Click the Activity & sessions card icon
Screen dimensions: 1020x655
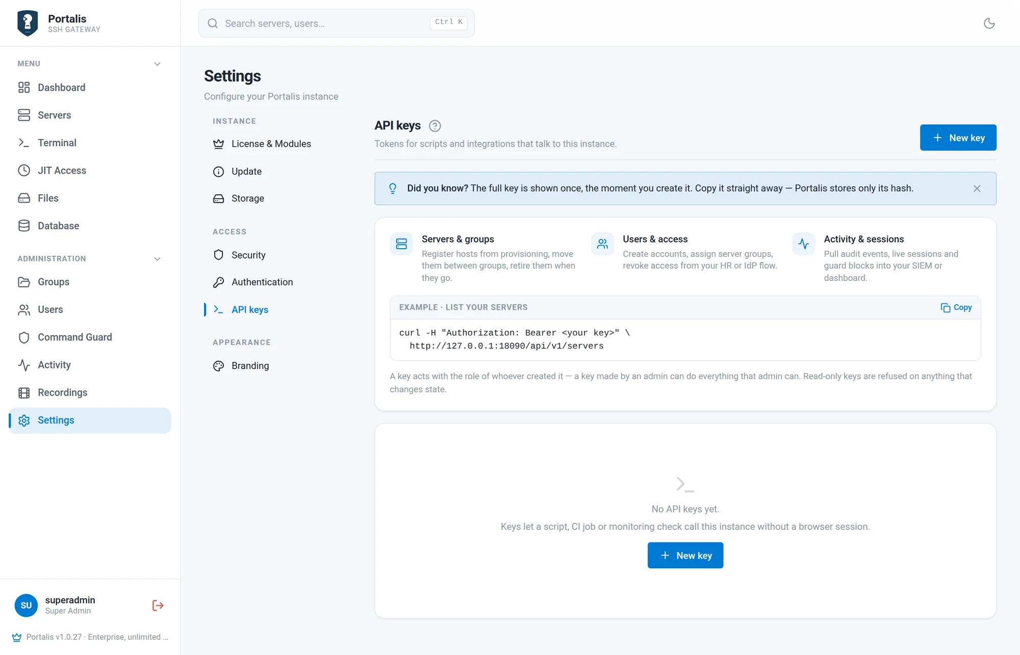(803, 244)
